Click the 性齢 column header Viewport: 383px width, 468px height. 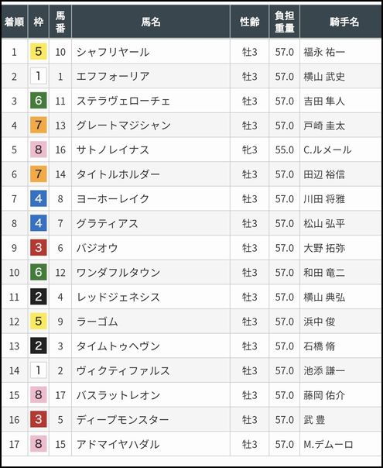[x=249, y=22]
